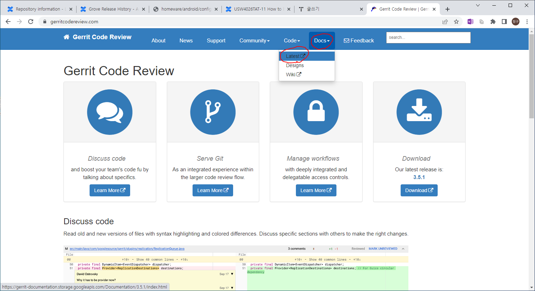Viewport: 535px width, 291px height.
Task: Click the Download tray icon
Action: (x=419, y=112)
